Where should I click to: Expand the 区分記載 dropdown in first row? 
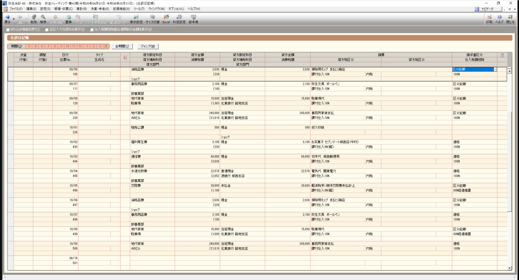click(x=495, y=70)
